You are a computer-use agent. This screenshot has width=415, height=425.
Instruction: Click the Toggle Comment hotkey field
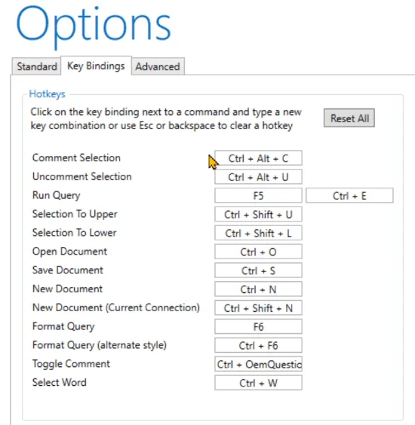point(258,364)
